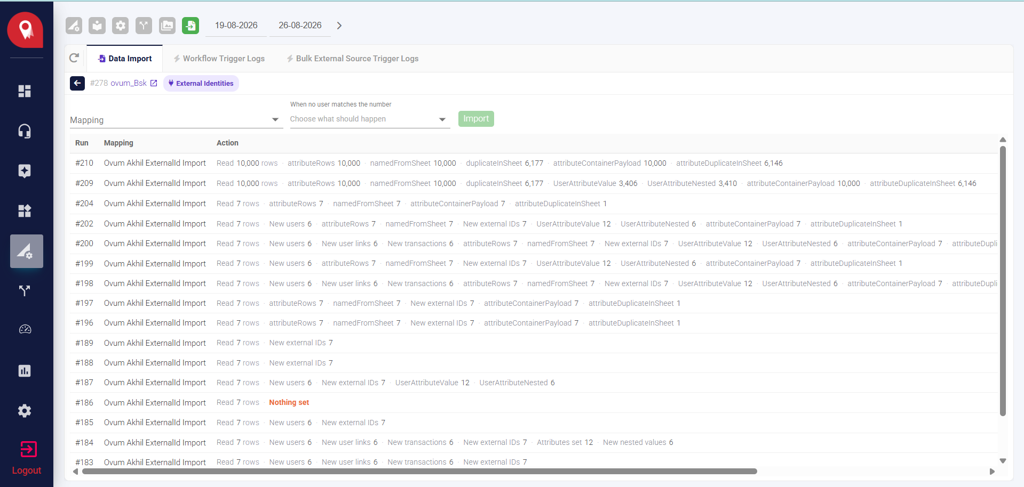
Task: Open the 'Choose what should happen' dropdown
Action: (370, 119)
